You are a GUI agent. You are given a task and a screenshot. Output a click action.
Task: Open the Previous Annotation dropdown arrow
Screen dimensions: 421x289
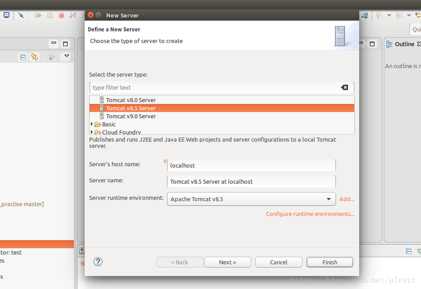point(408,15)
